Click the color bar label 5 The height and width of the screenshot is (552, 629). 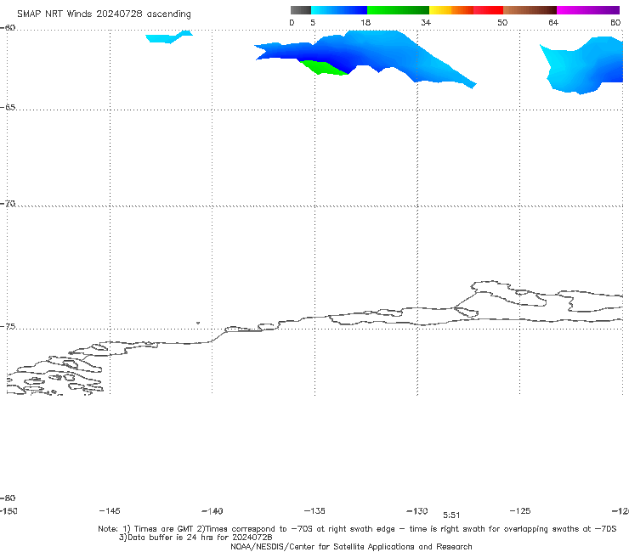pos(313,22)
